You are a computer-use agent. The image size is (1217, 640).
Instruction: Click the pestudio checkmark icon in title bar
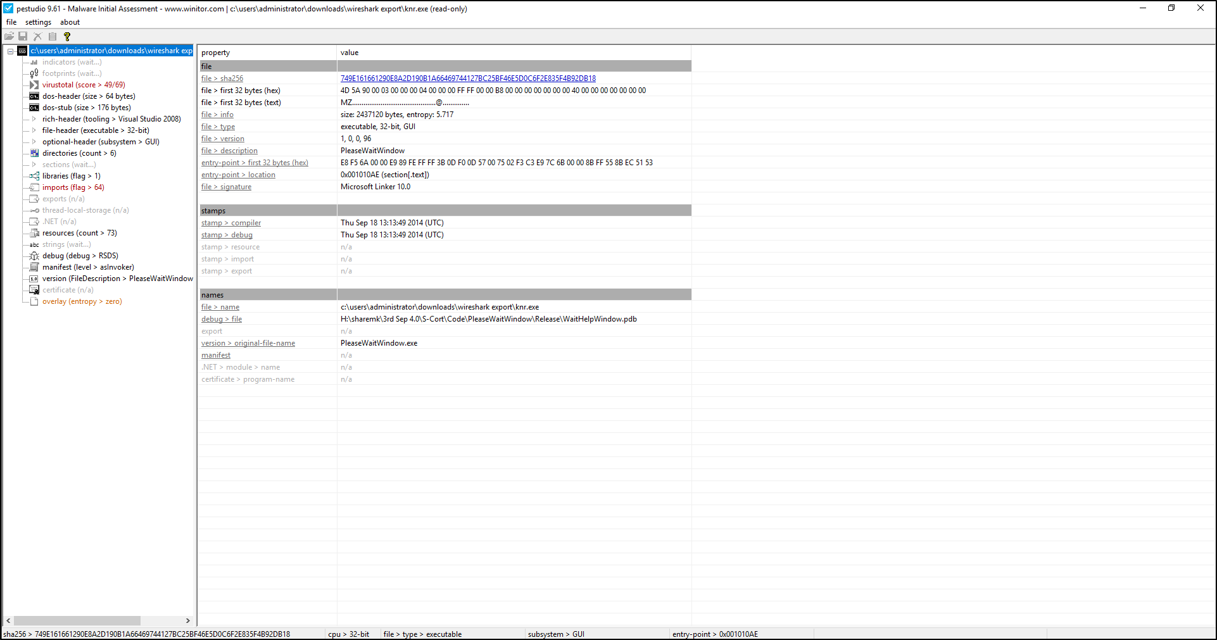tap(8, 8)
